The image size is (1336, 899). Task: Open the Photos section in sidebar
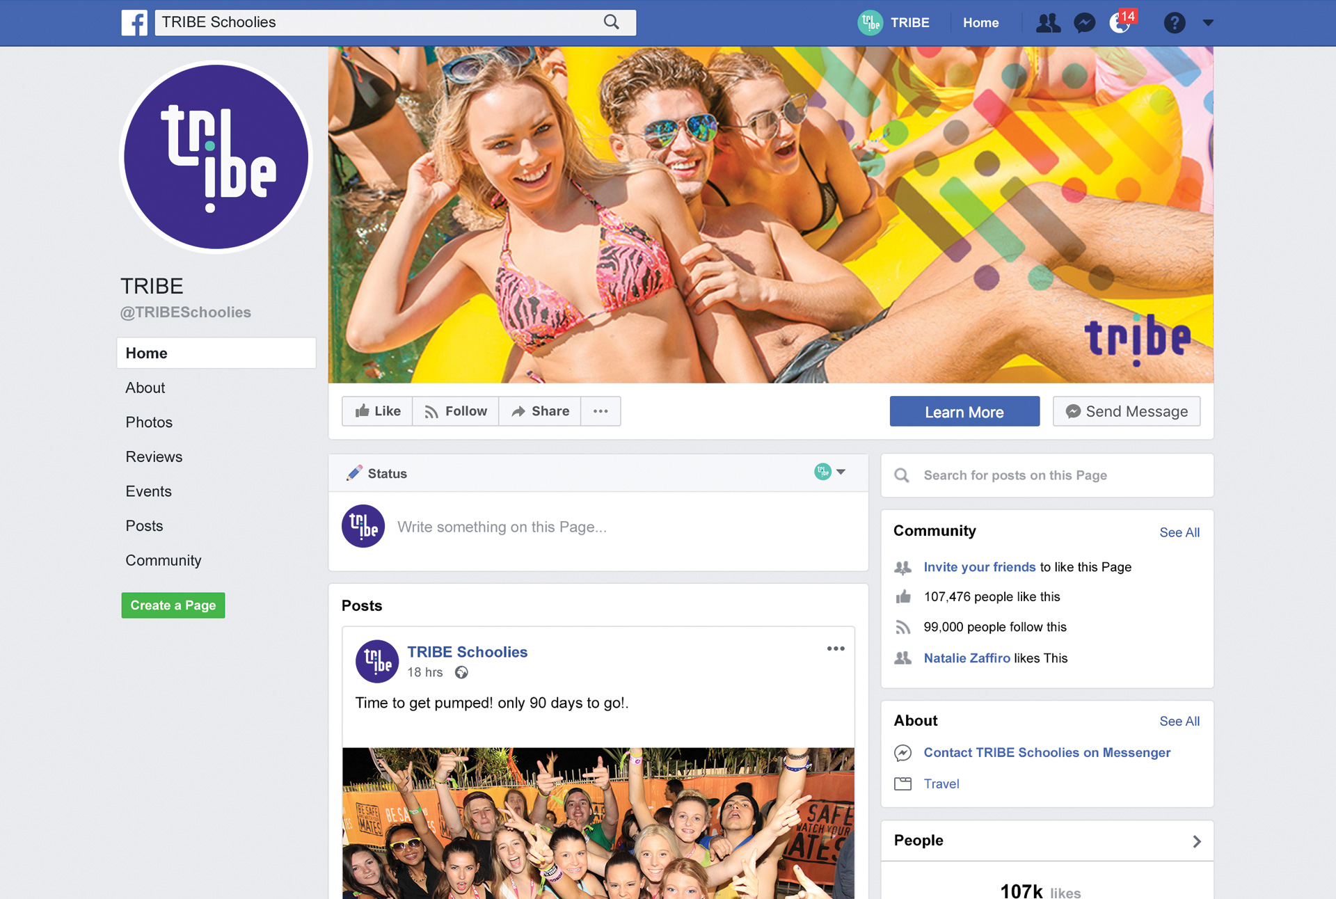pos(149,422)
